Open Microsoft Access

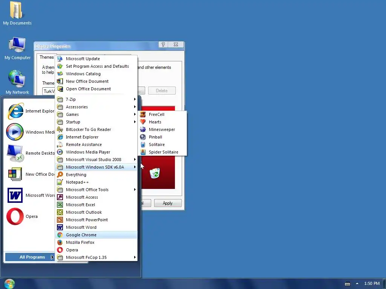(96, 197)
